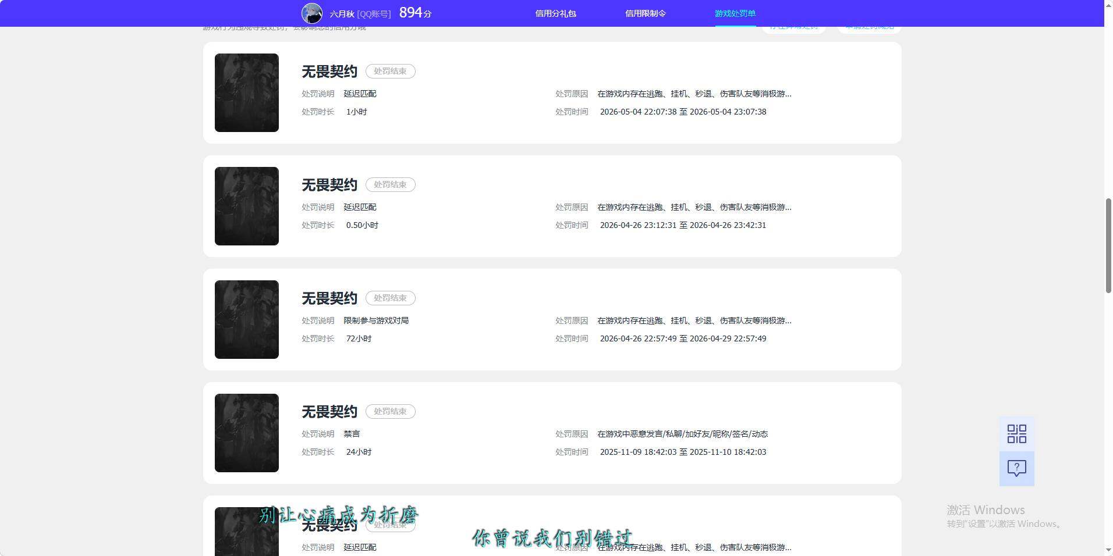
Task: Click 处罚结束 badge on 0.50小时 penalty card
Action: [390, 184]
